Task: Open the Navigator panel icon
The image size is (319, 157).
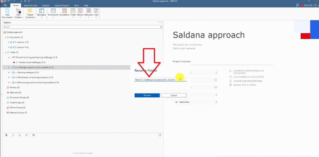Action: click(41, 12)
